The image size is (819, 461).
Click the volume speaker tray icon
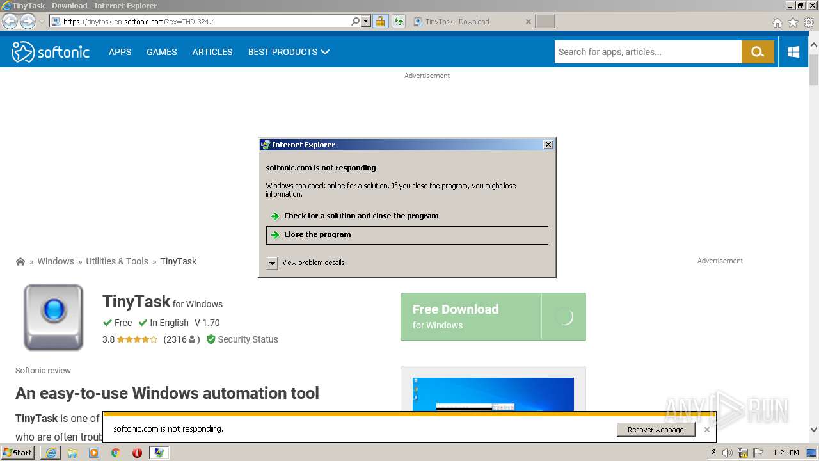pyautogui.click(x=728, y=453)
